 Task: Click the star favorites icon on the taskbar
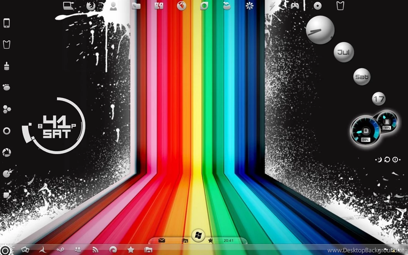211,240
